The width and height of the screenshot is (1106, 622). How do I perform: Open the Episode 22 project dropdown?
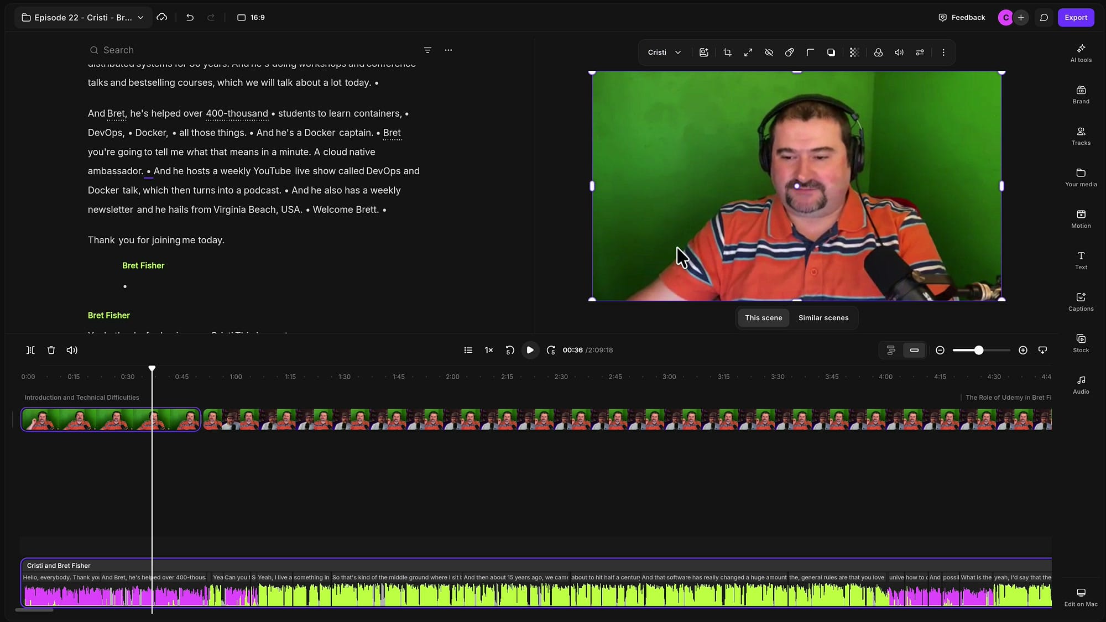pos(82,18)
